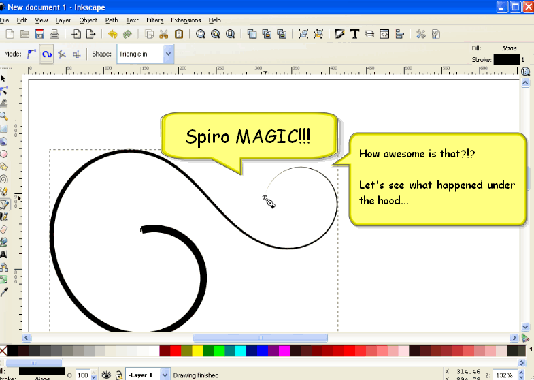
Task: Select the Pen Bezier tool
Action: (x=4, y=204)
